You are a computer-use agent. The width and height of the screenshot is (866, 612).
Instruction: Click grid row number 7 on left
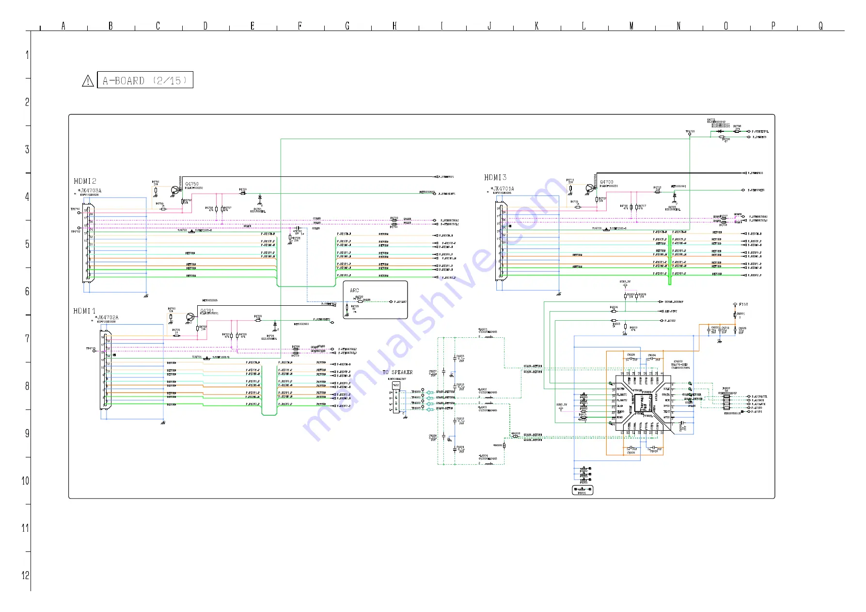coord(27,338)
